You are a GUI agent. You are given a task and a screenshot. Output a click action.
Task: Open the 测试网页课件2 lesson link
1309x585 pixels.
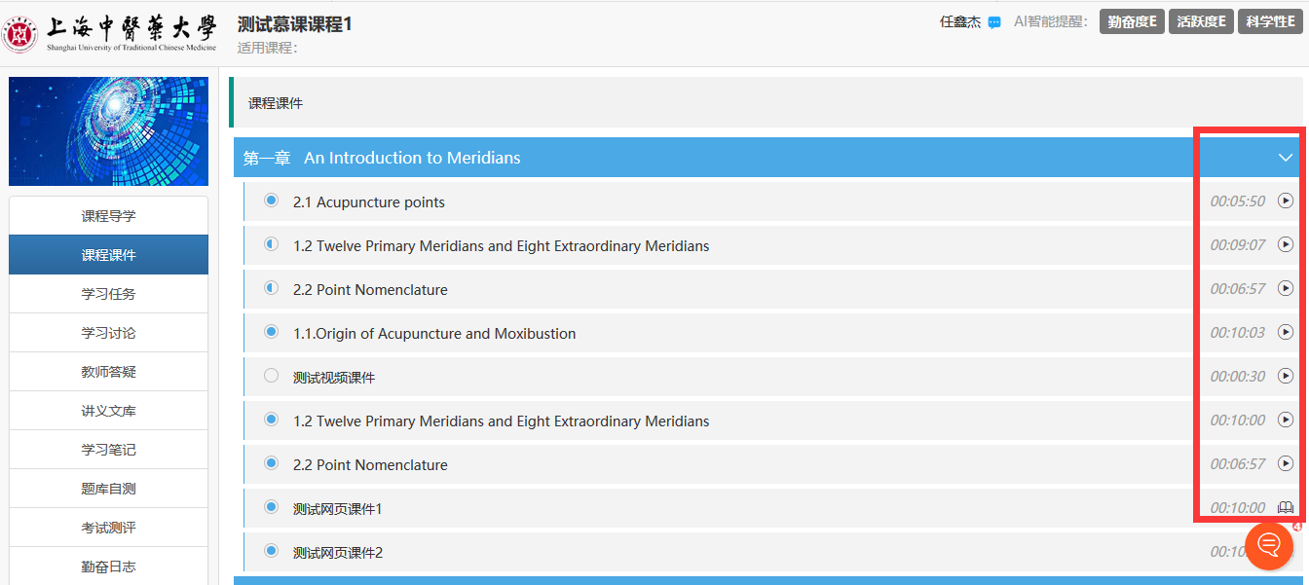click(x=338, y=553)
